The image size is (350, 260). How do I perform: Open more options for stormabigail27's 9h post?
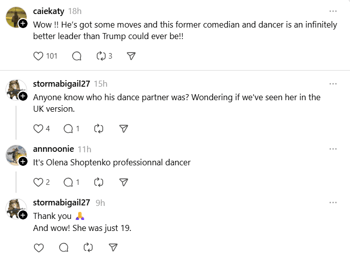(333, 202)
